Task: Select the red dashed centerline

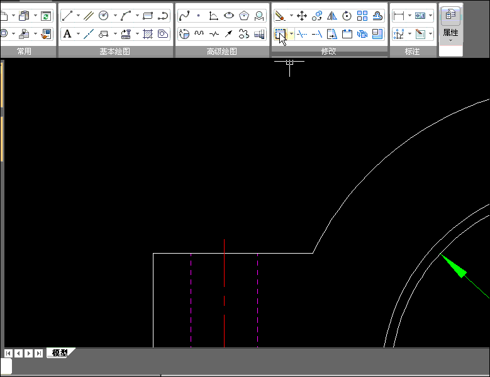Action: [x=225, y=277]
